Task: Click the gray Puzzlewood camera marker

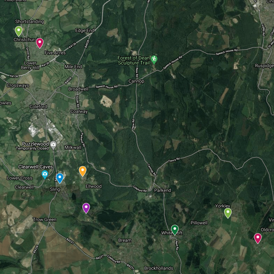Action: pyautogui.click(x=53, y=145)
